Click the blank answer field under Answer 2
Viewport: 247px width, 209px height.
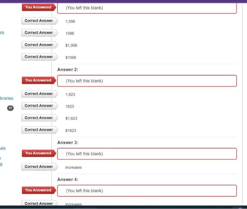147,81
